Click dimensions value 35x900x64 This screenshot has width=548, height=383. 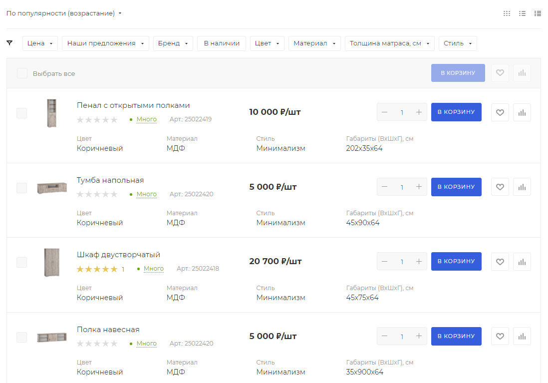pyautogui.click(x=364, y=372)
